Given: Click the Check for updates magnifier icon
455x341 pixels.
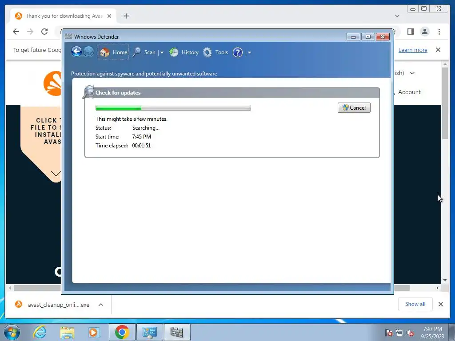Looking at the screenshot, I should click(x=88, y=92).
